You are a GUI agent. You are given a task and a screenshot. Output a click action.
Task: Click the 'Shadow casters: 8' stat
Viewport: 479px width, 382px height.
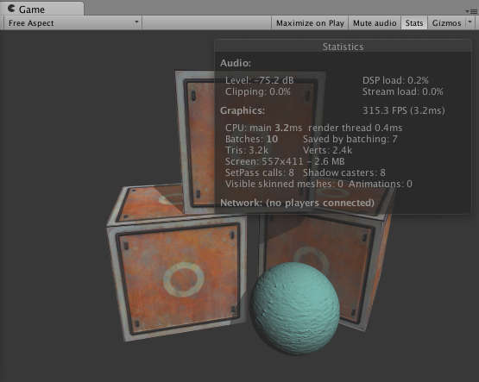[344, 172]
